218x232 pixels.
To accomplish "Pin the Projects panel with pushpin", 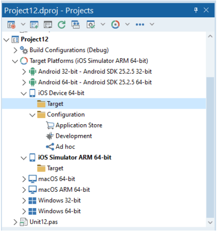I will [x=196, y=10].
